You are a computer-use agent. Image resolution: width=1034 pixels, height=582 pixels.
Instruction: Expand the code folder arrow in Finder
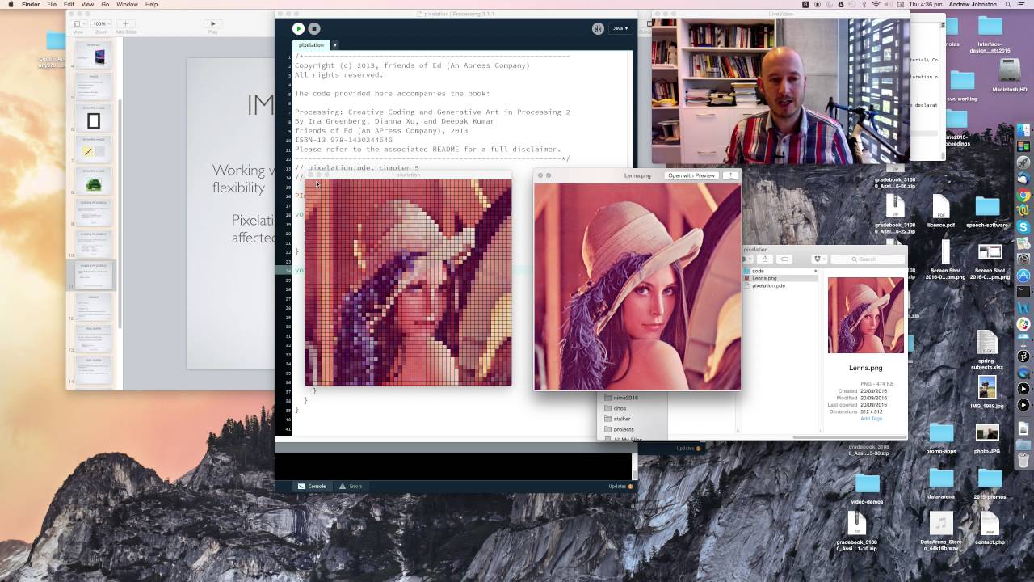click(814, 271)
